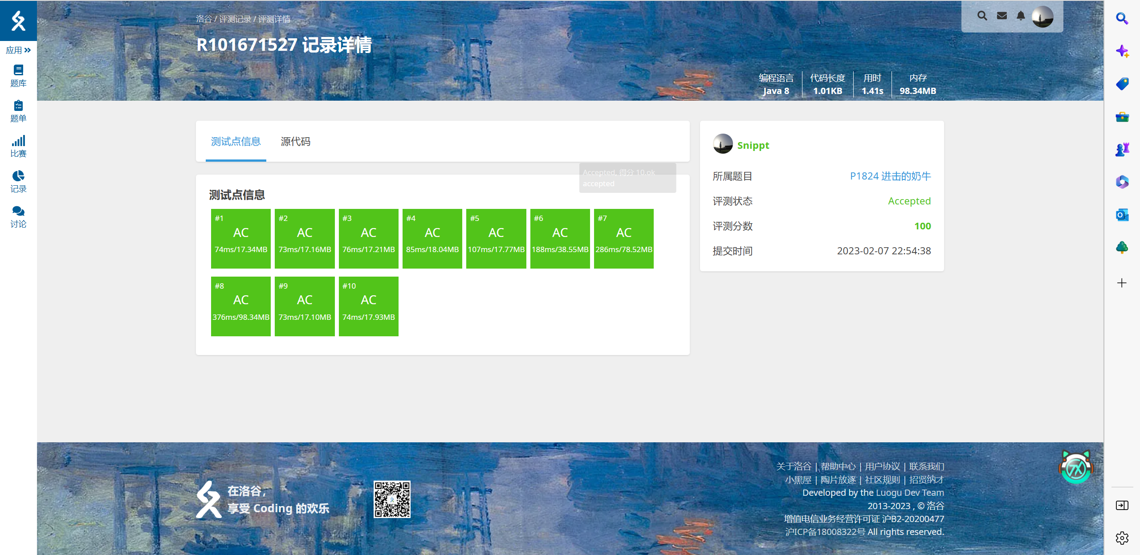Open the 记录 records icon in sidebar
Screen dimensions: 1140x555
18,180
